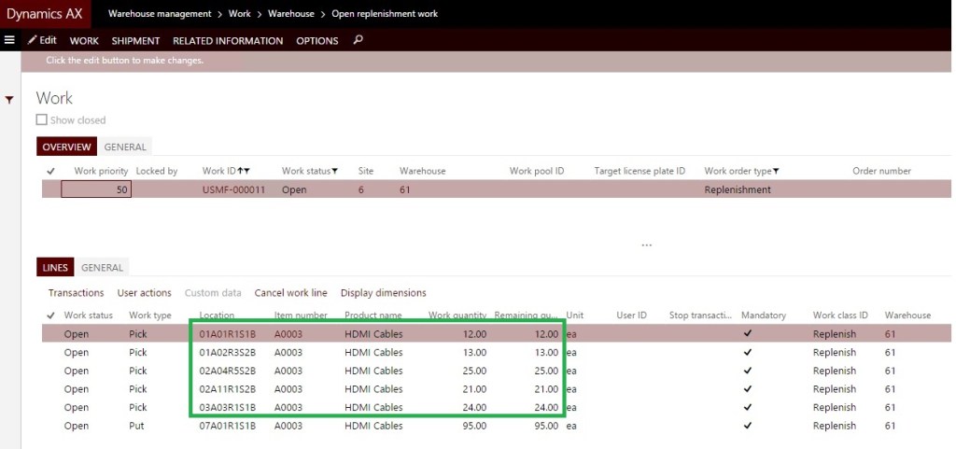Click the Dynamics AX logo
Image resolution: width=956 pixels, height=449 pixels.
(46, 14)
